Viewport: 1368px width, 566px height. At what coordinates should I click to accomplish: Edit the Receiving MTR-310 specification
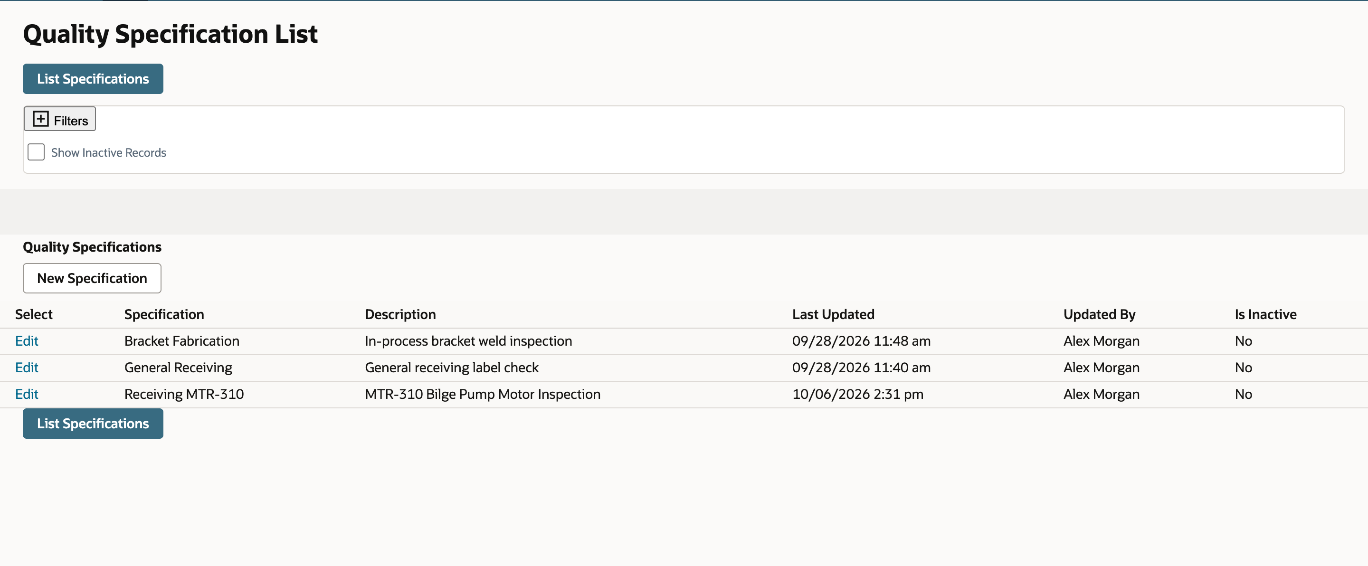27,394
